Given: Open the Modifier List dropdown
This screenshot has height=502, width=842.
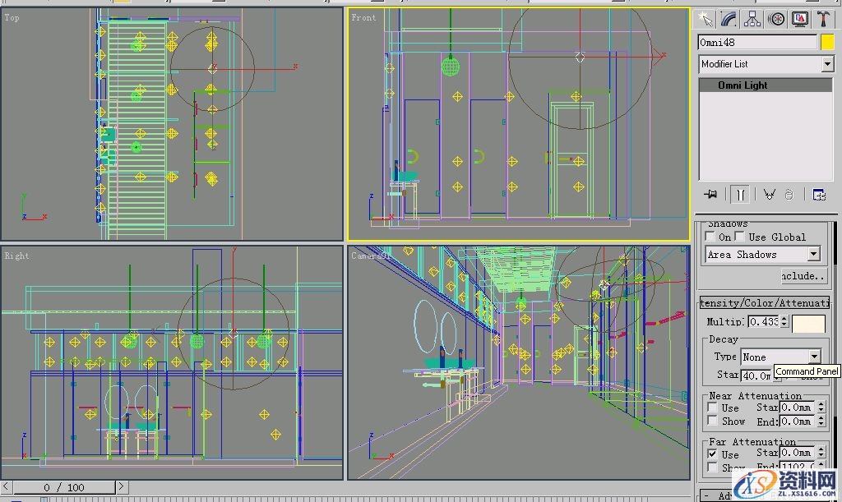Looking at the screenshot, I should pos(826,64).
